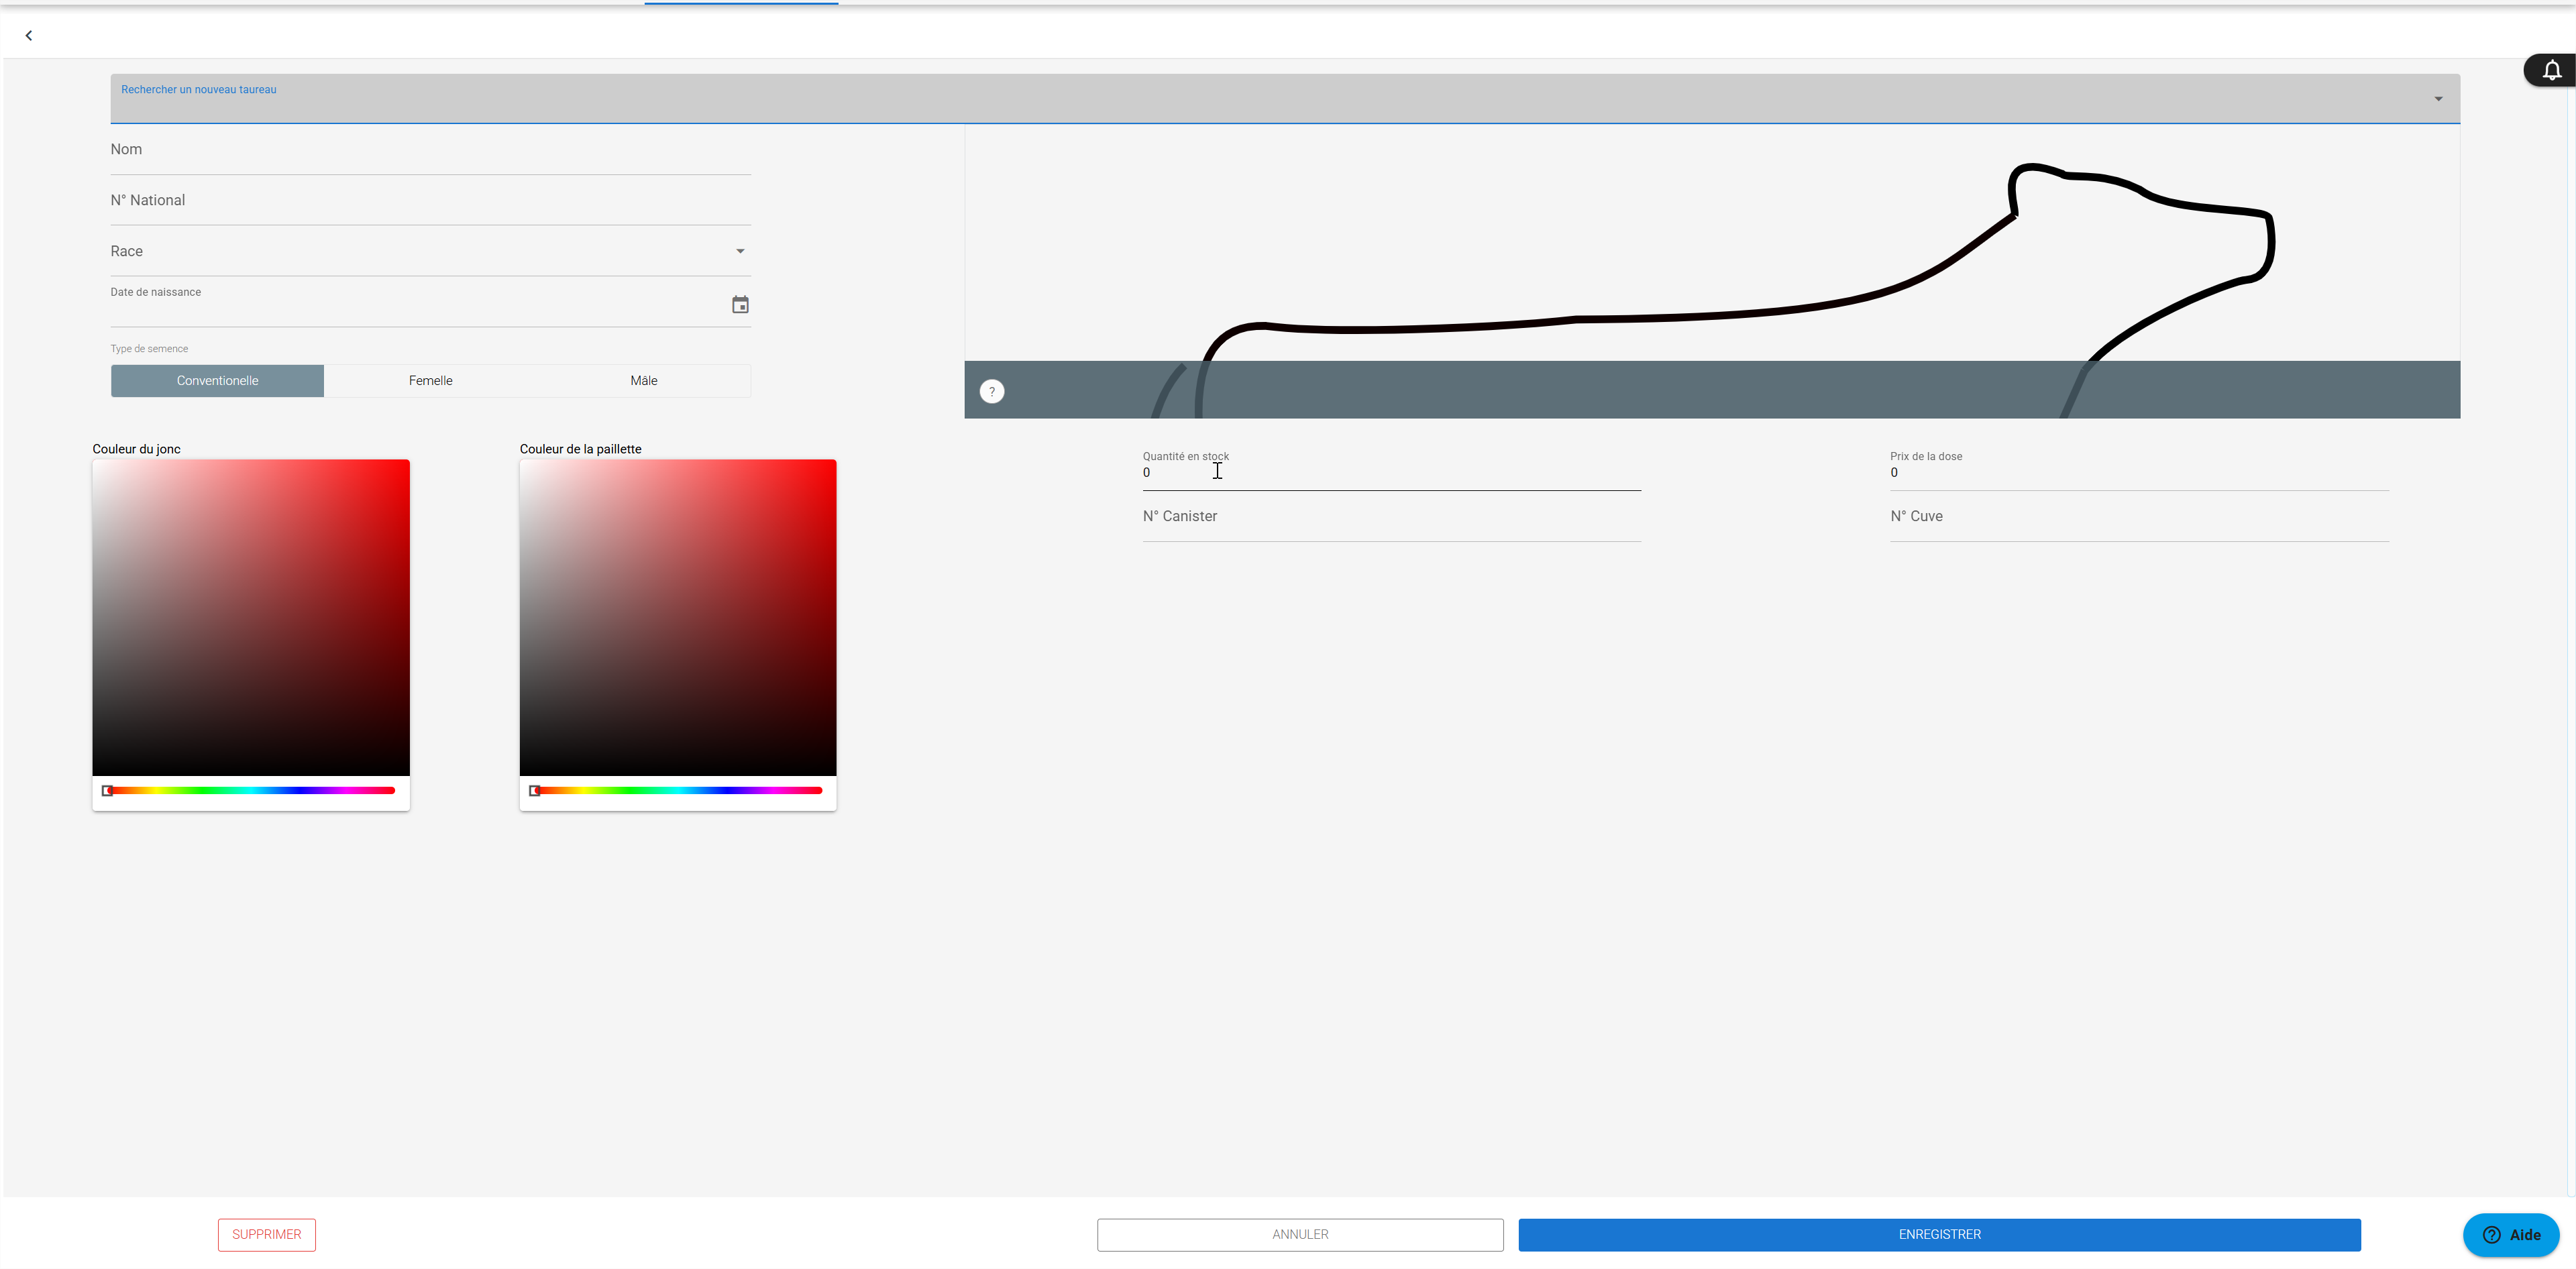Select Mâle semen type
This screenshot has height=1269, width=2576.
pyautogui.click(x=644, y=381)
